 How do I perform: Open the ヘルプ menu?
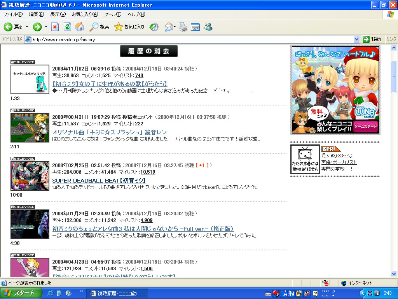pos(136,14)
